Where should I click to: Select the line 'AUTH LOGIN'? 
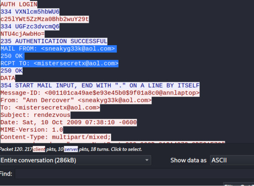(x=19, y=4)
